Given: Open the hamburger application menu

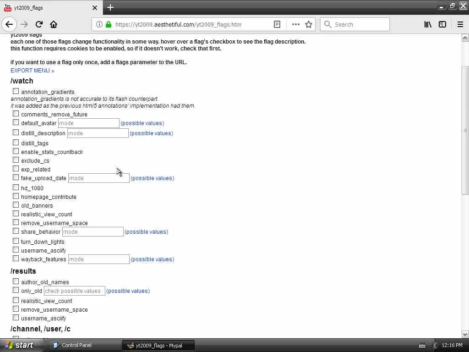Looking at the screenshot, I should coord(460,25).
